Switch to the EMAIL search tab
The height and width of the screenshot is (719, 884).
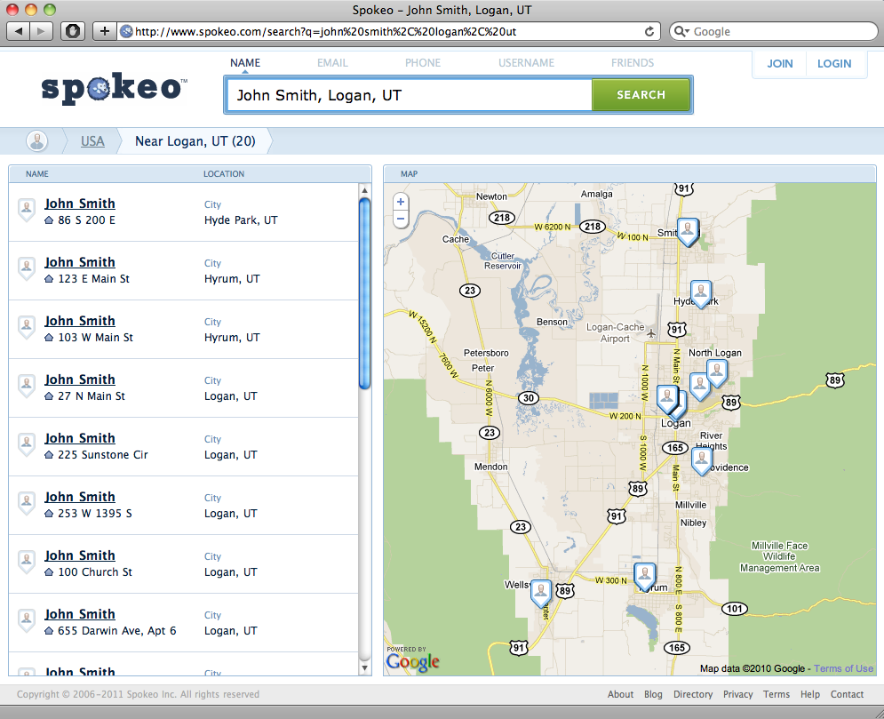point(332,62)
